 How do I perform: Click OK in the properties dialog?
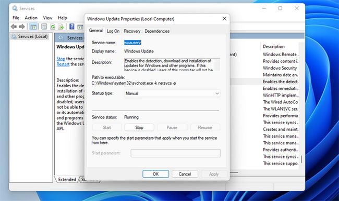pyautogui.click(x=155, y=174)
